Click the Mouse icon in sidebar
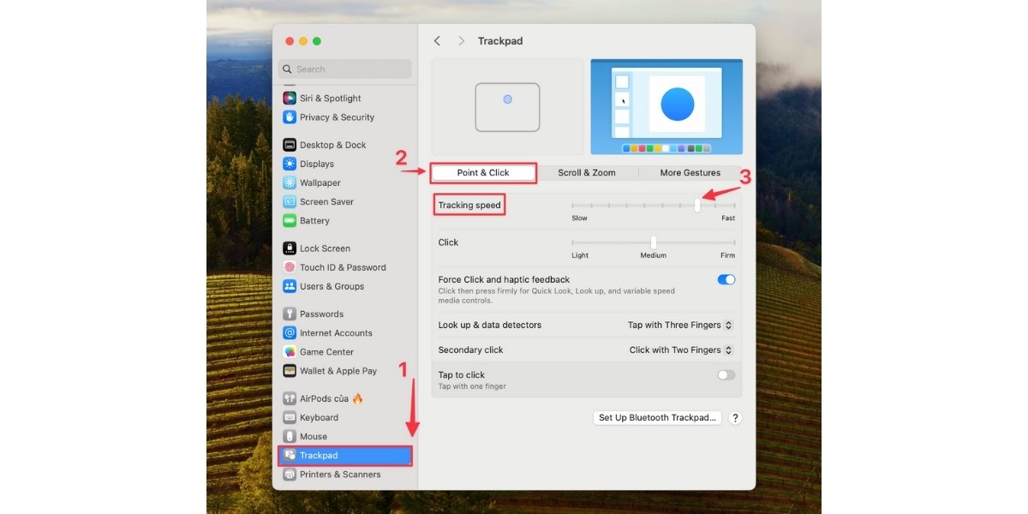 point(290,436)
